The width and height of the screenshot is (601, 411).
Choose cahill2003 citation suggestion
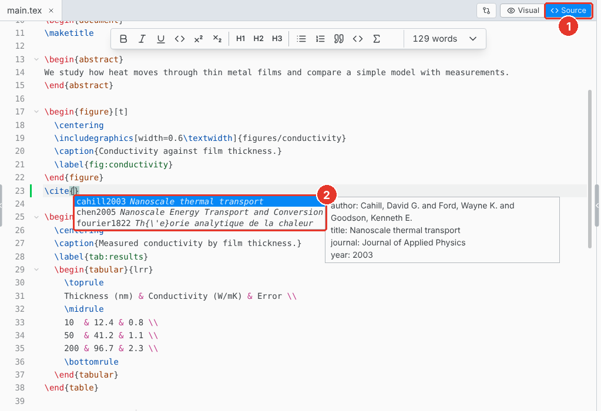click(199, 201)
